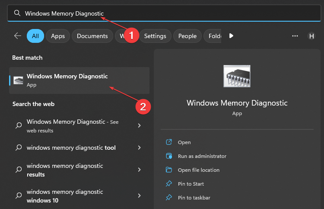The width and height of the screenshot is (324, 209).
Task: Click the search text field showing Windows Memory Diagnostic
Action: 164,13
